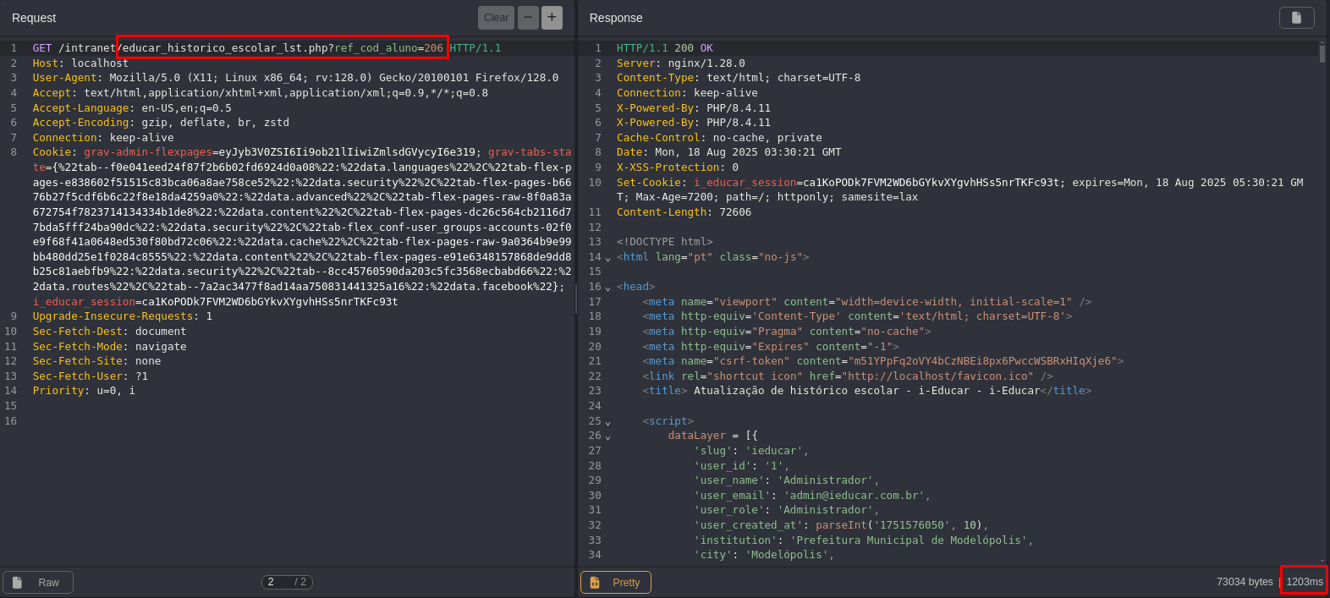Switch request view using the Raw button
The width and height of the screenshot is (1330, 598).
point(38,582)
